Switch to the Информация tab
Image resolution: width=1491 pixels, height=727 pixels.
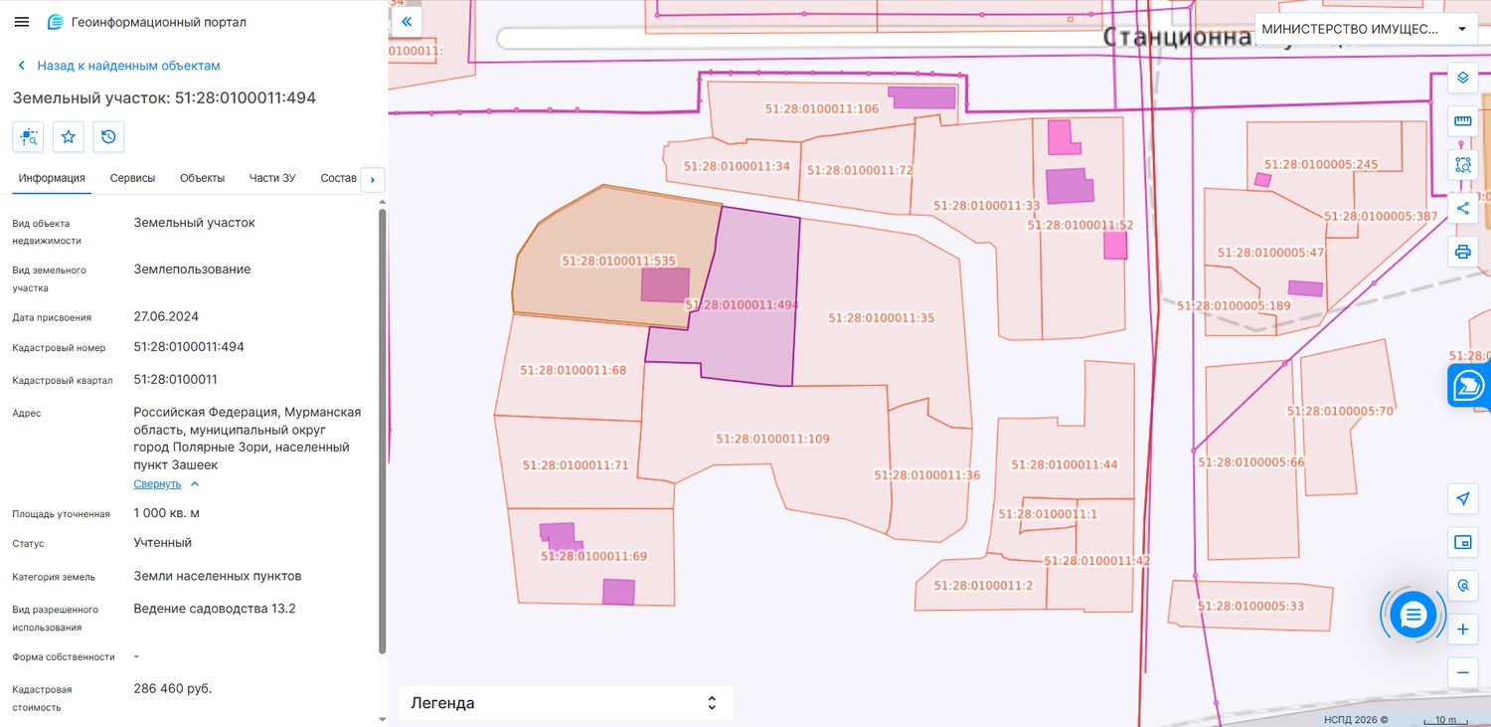(x=52, y=178)
